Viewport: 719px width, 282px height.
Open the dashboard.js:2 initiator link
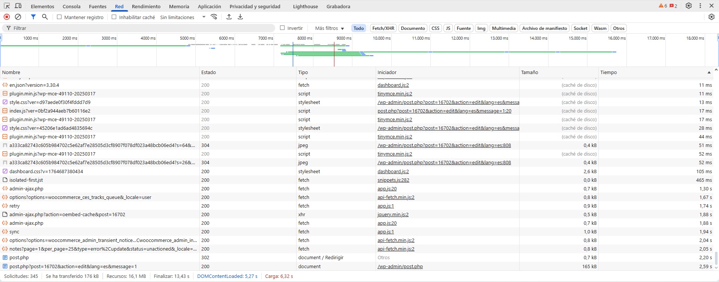click(x=393, y=85)
